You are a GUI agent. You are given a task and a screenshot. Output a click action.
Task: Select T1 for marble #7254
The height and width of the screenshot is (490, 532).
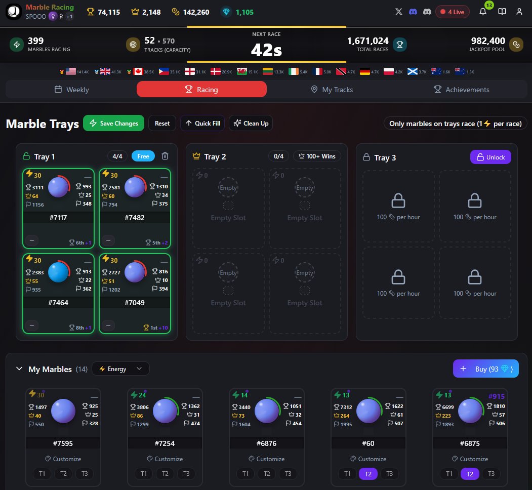(144, 473)
